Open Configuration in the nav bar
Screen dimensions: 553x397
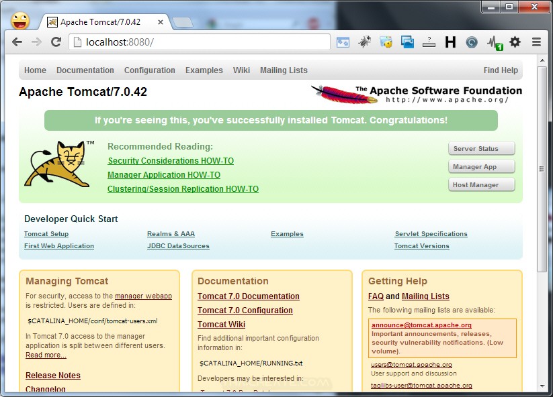pos(150,70)
